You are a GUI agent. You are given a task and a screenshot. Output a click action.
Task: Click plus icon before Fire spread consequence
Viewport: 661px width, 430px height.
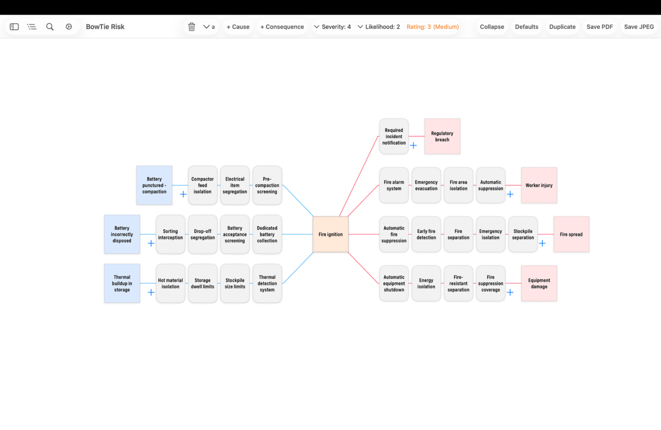coord(542,243)
